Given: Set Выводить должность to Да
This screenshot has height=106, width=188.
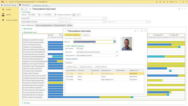Looking at the screenshot, I should coord(74,15).
